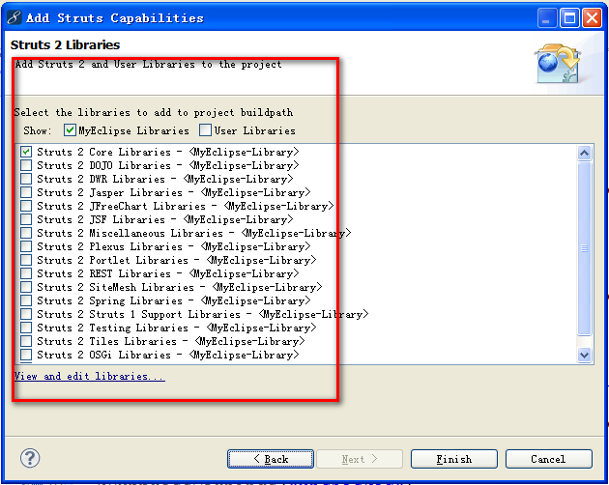Check Struts 2 DOJO Libraries

26,165
